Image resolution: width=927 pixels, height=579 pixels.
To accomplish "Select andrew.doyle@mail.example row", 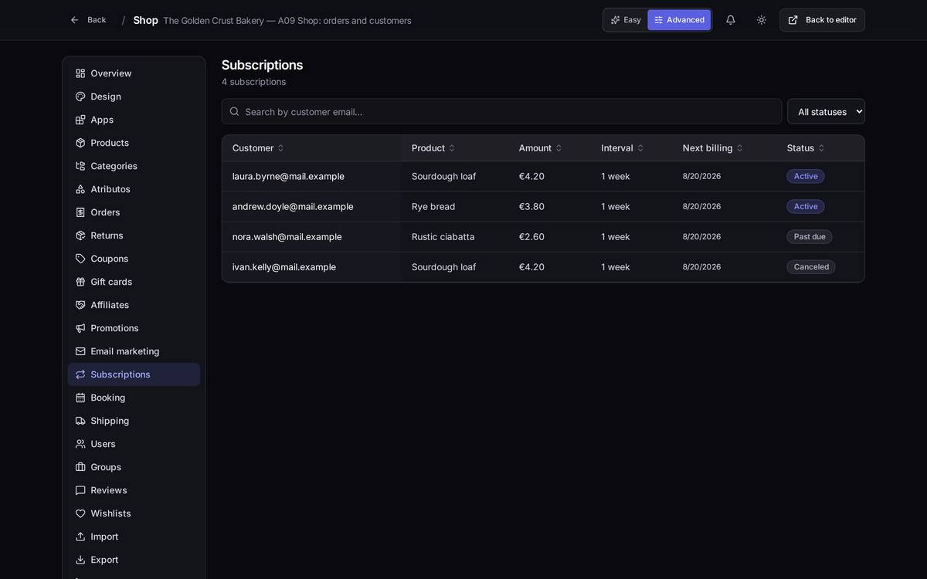I will coord(543,207).
